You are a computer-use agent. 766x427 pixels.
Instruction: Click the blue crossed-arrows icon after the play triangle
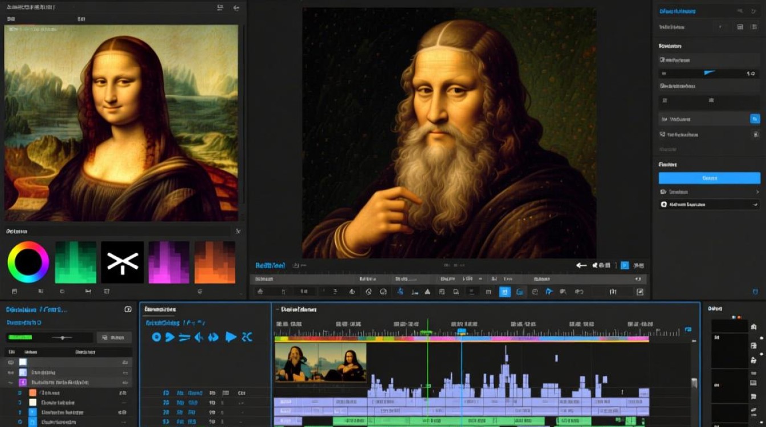[x=247, y=337]
